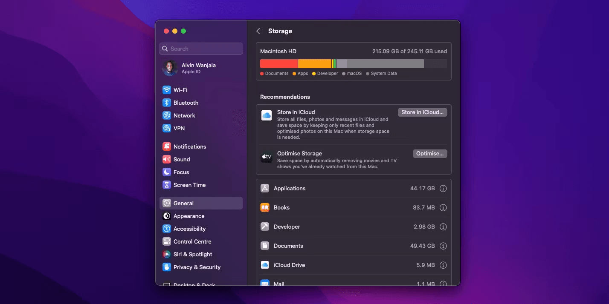The width and height of the screenshot is (609, 304).
Task: Click the 44.17 GB Applications size
Action: pyautogui.click(x=423, y=188)
